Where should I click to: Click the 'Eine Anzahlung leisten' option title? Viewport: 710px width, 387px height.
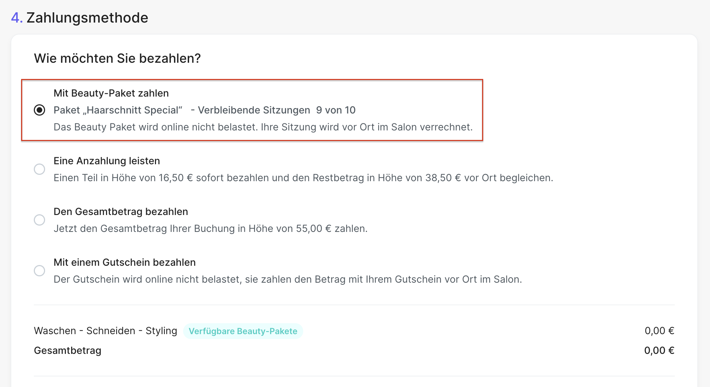pyautogui.click(x=107, y=161)
